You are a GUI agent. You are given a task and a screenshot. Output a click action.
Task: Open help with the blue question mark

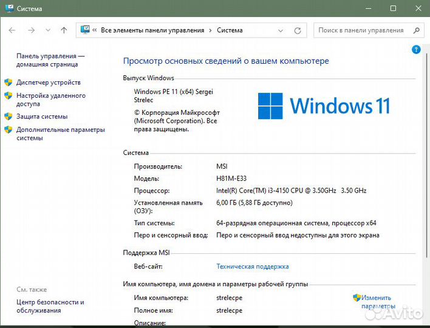(416, 50)
